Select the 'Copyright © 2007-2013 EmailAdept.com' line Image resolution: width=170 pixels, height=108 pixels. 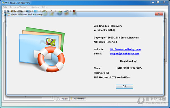click(x=116, y=38)
